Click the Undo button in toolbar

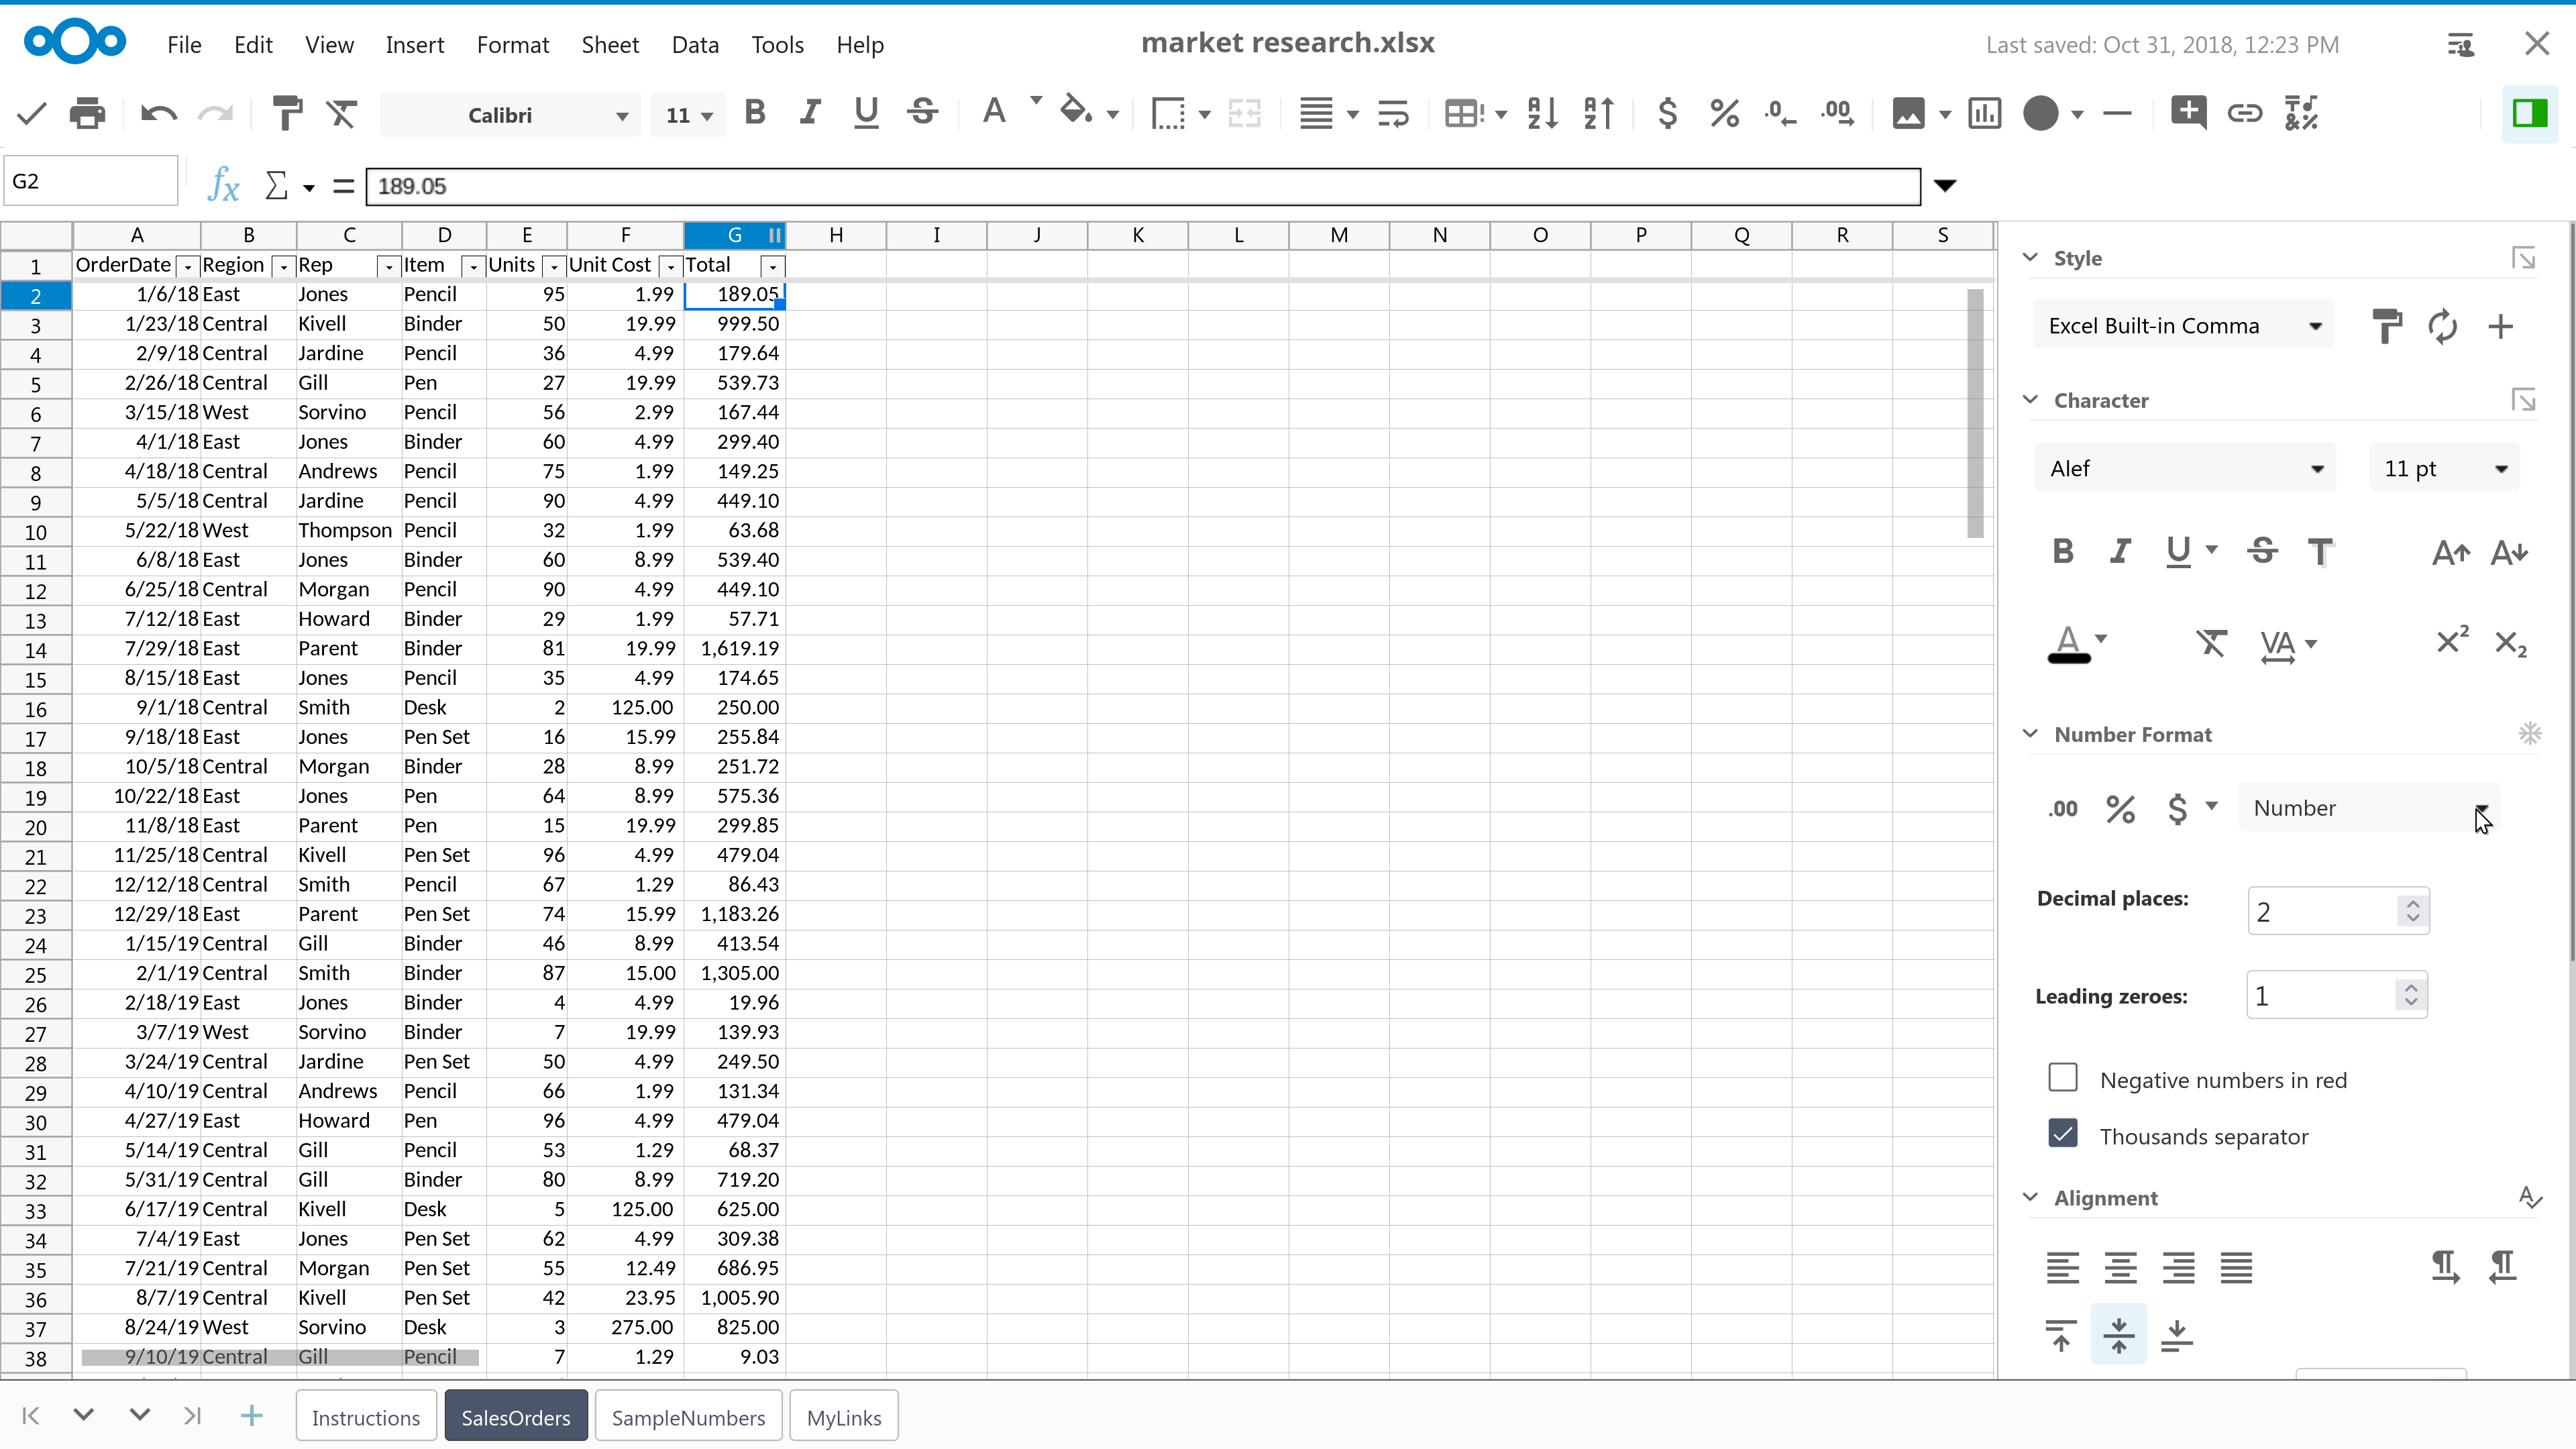tap(158, 113)
